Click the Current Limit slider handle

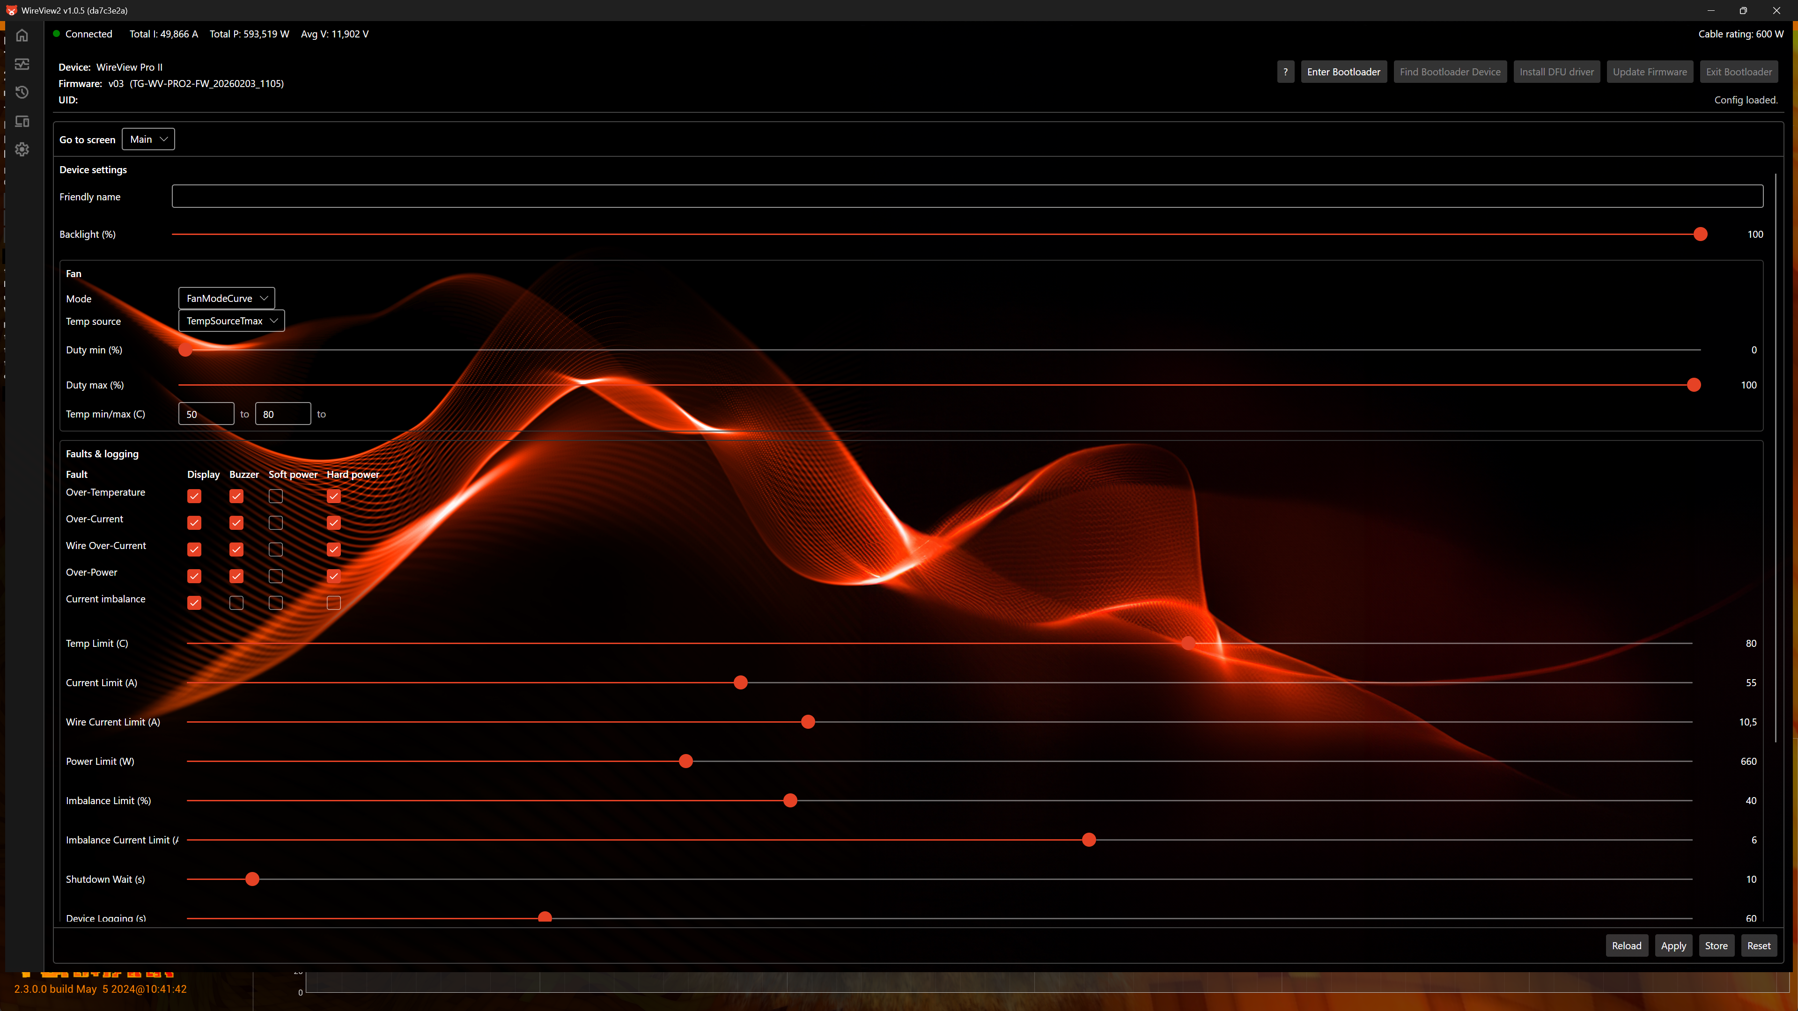pyautogui.click(x=741, y=683)
